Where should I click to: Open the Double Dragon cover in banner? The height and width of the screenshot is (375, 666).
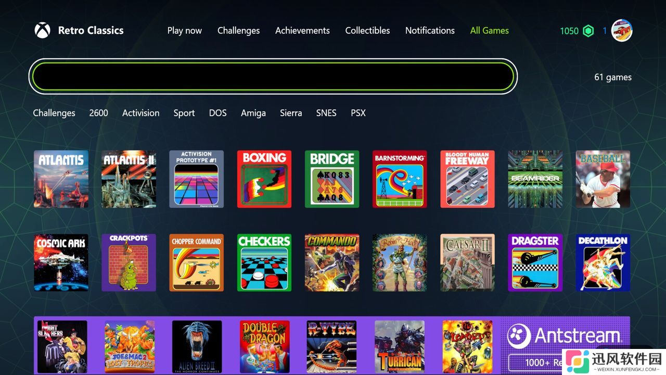[x=264, y=346]
